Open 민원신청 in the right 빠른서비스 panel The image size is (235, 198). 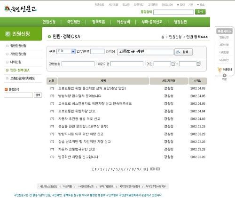pyautogui.click(x=224, y=37)
